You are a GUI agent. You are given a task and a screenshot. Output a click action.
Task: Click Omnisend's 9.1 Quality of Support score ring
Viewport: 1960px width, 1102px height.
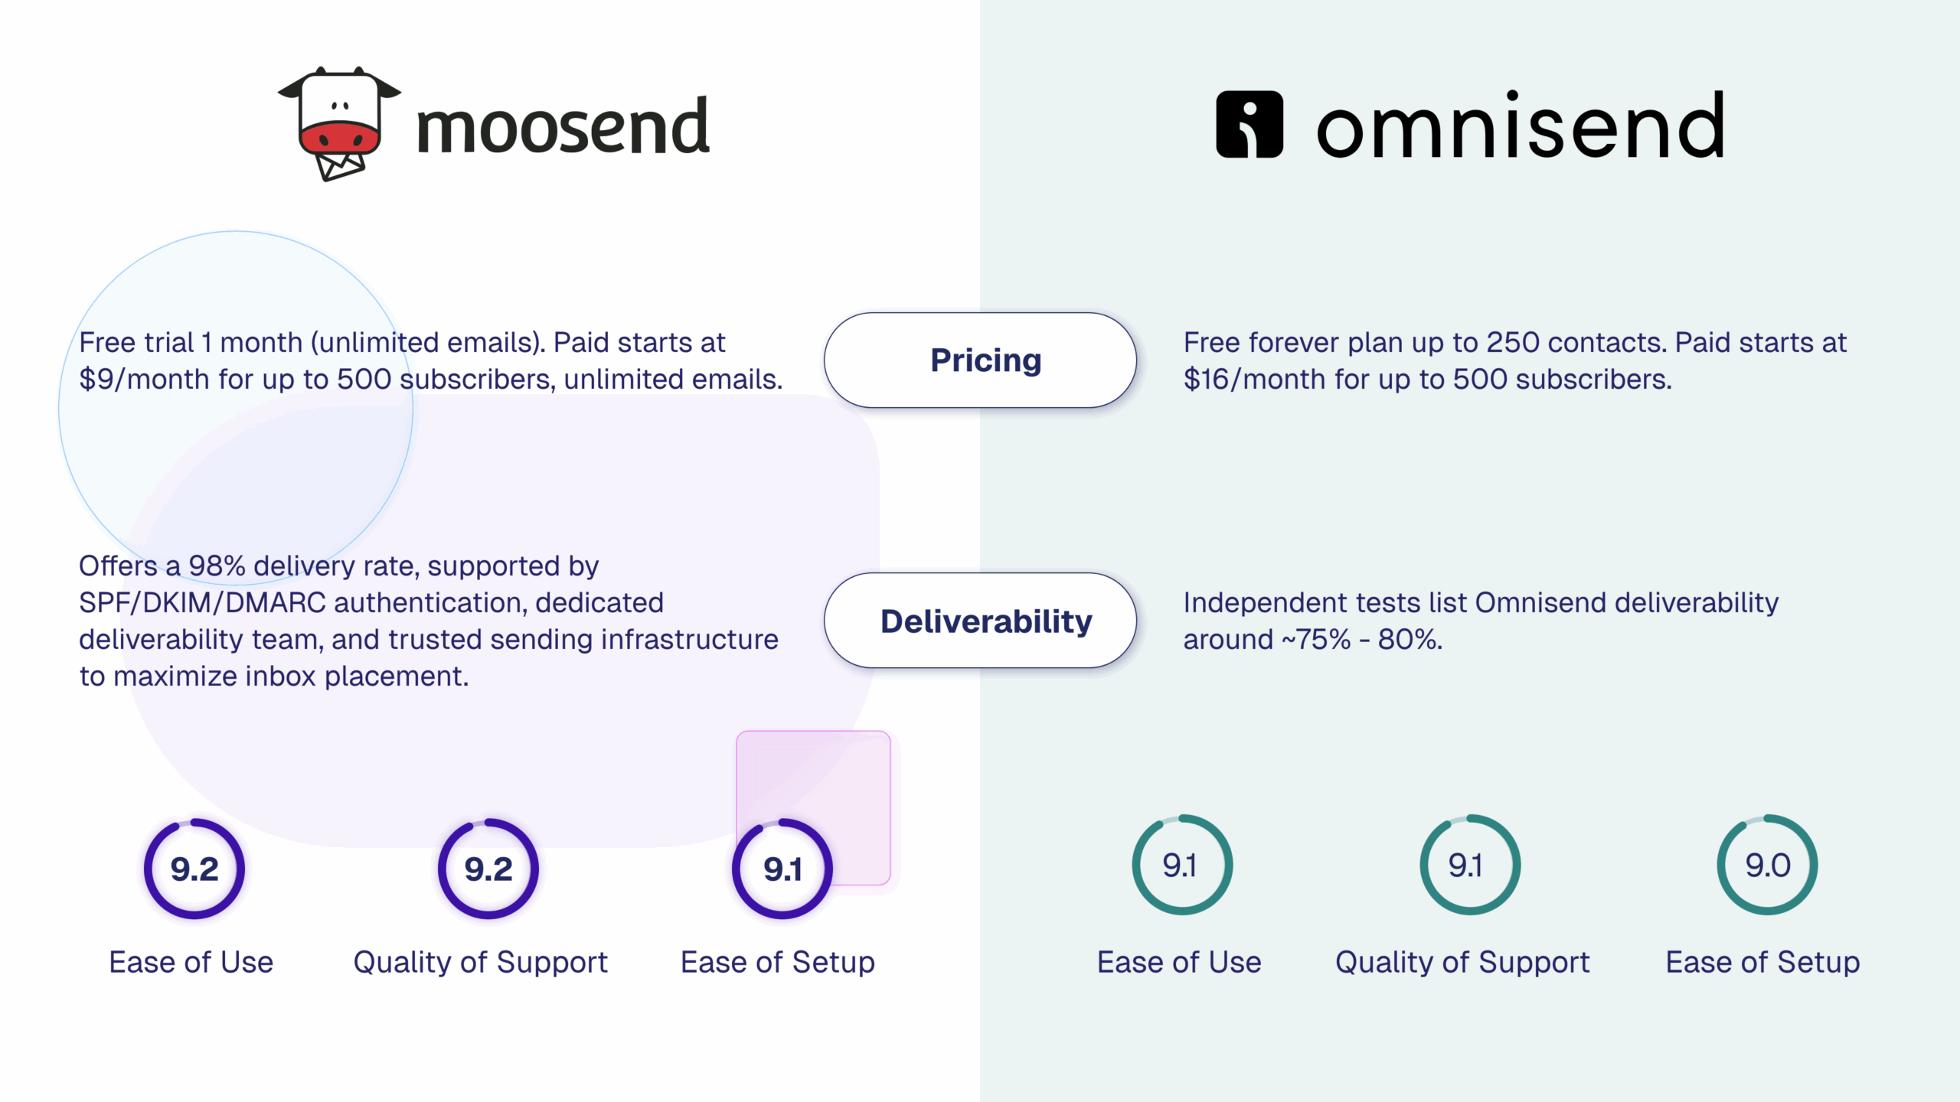(1469, 865)
